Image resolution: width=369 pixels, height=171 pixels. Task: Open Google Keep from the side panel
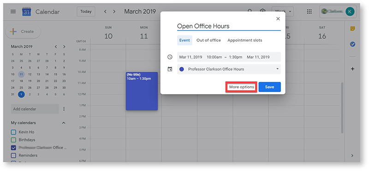pyautogui.click(x=352, y=28)
